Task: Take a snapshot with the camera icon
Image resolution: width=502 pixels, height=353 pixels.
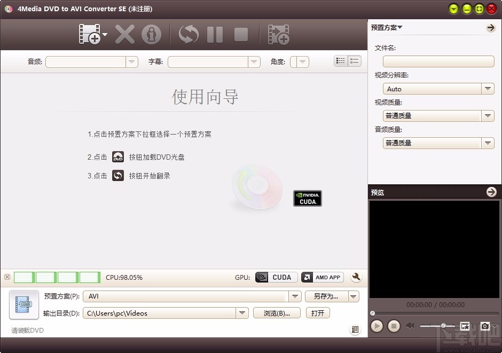Action: coord(485,326)
